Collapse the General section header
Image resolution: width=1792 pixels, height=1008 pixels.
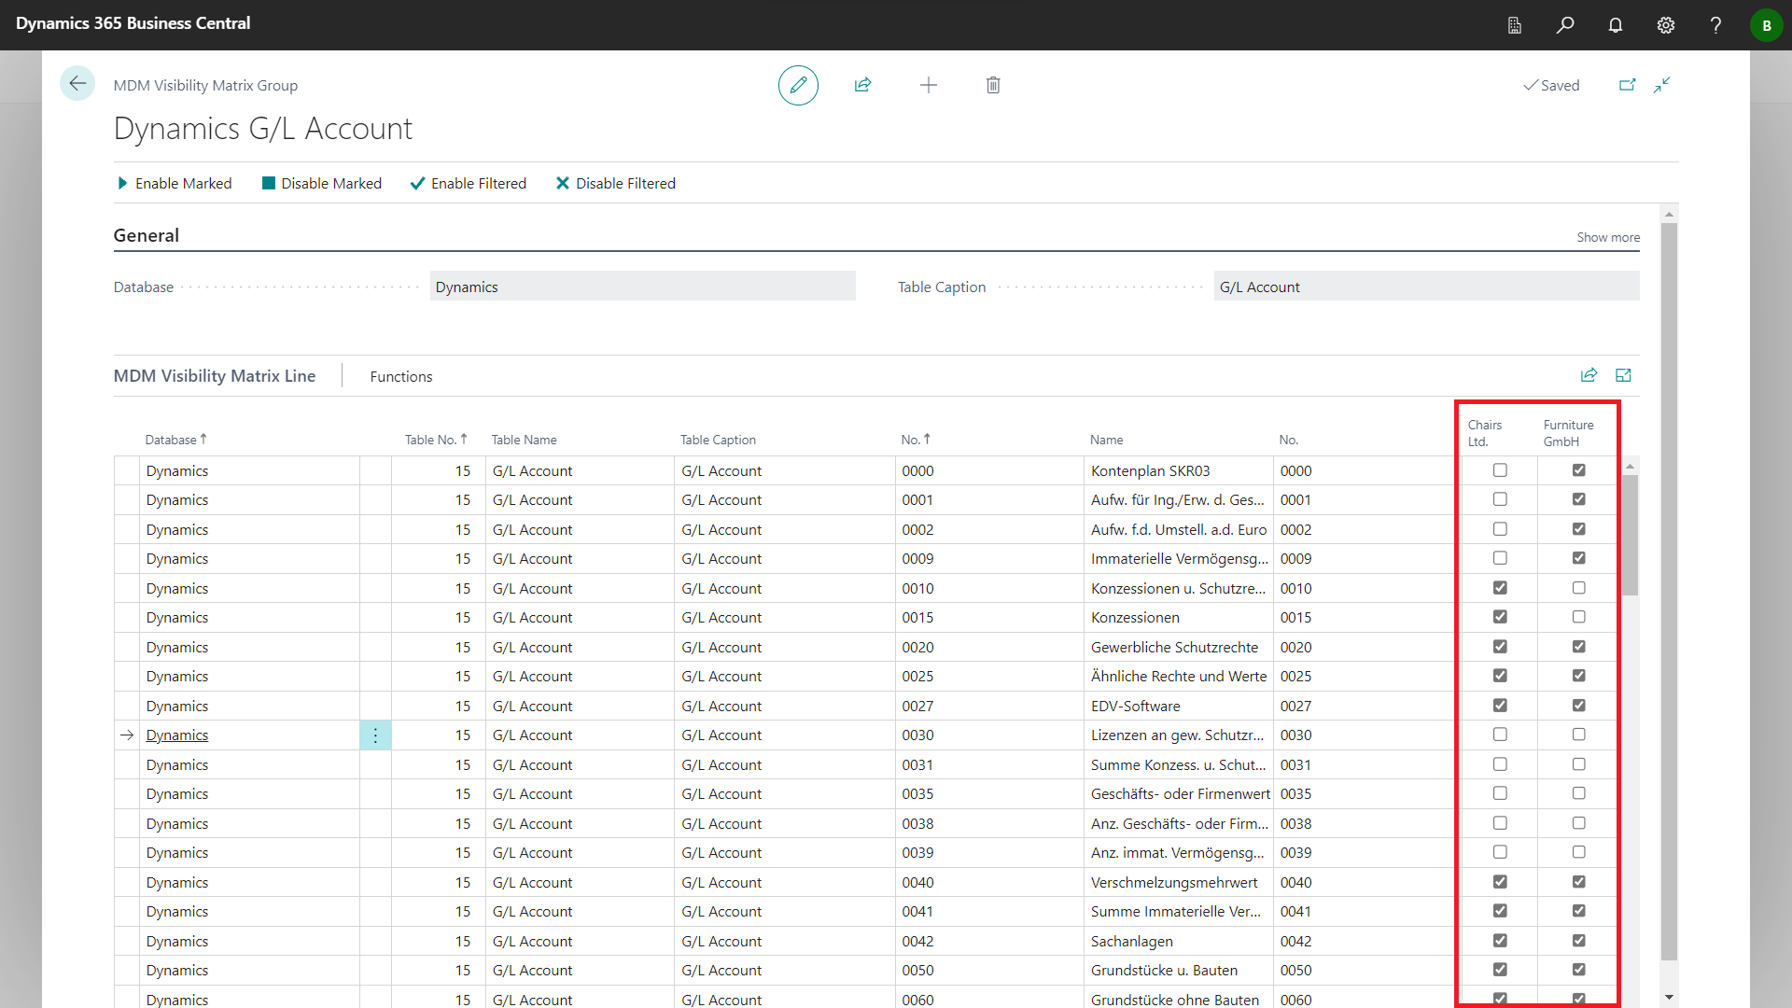tap(147, 235)
